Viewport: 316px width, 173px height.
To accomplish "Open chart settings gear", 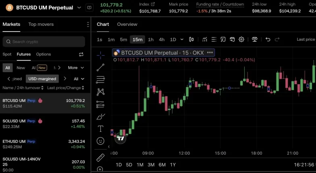I will coord(241,40).
